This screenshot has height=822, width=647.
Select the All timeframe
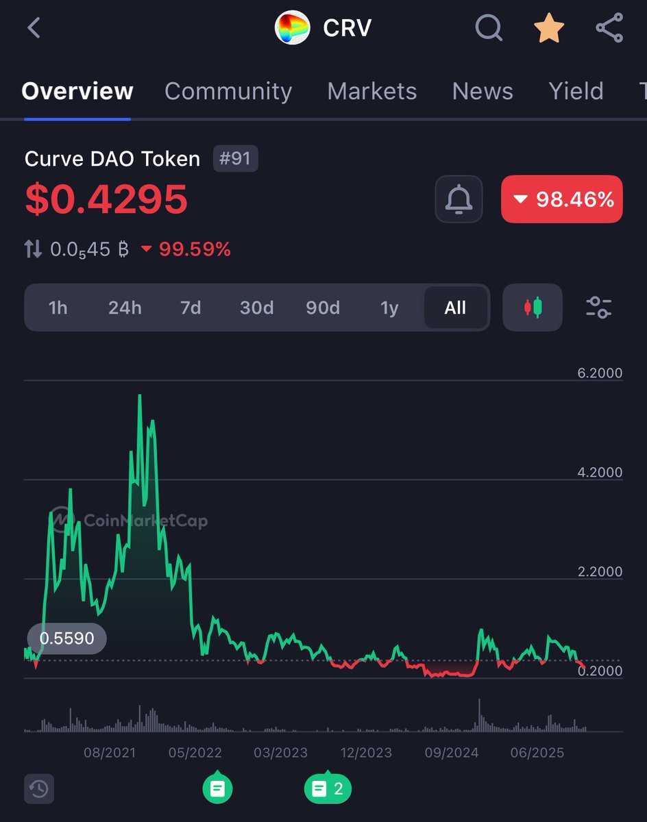point(455,308)
